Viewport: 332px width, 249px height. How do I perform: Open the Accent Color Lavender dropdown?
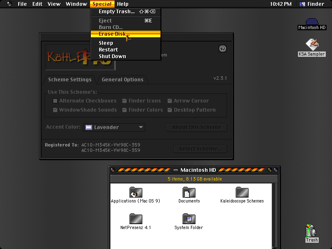pos(114,127)
